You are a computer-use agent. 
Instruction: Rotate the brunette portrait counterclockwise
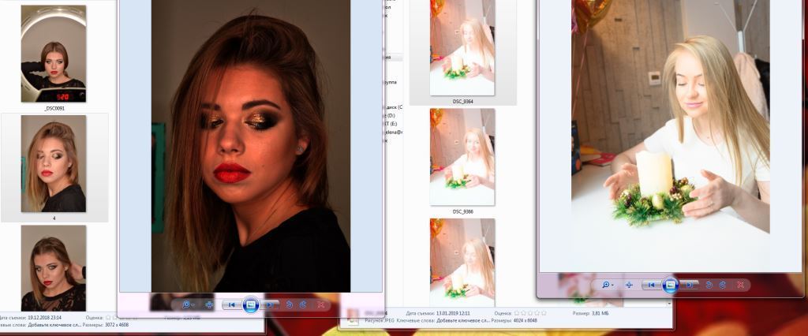coord(289,304)
